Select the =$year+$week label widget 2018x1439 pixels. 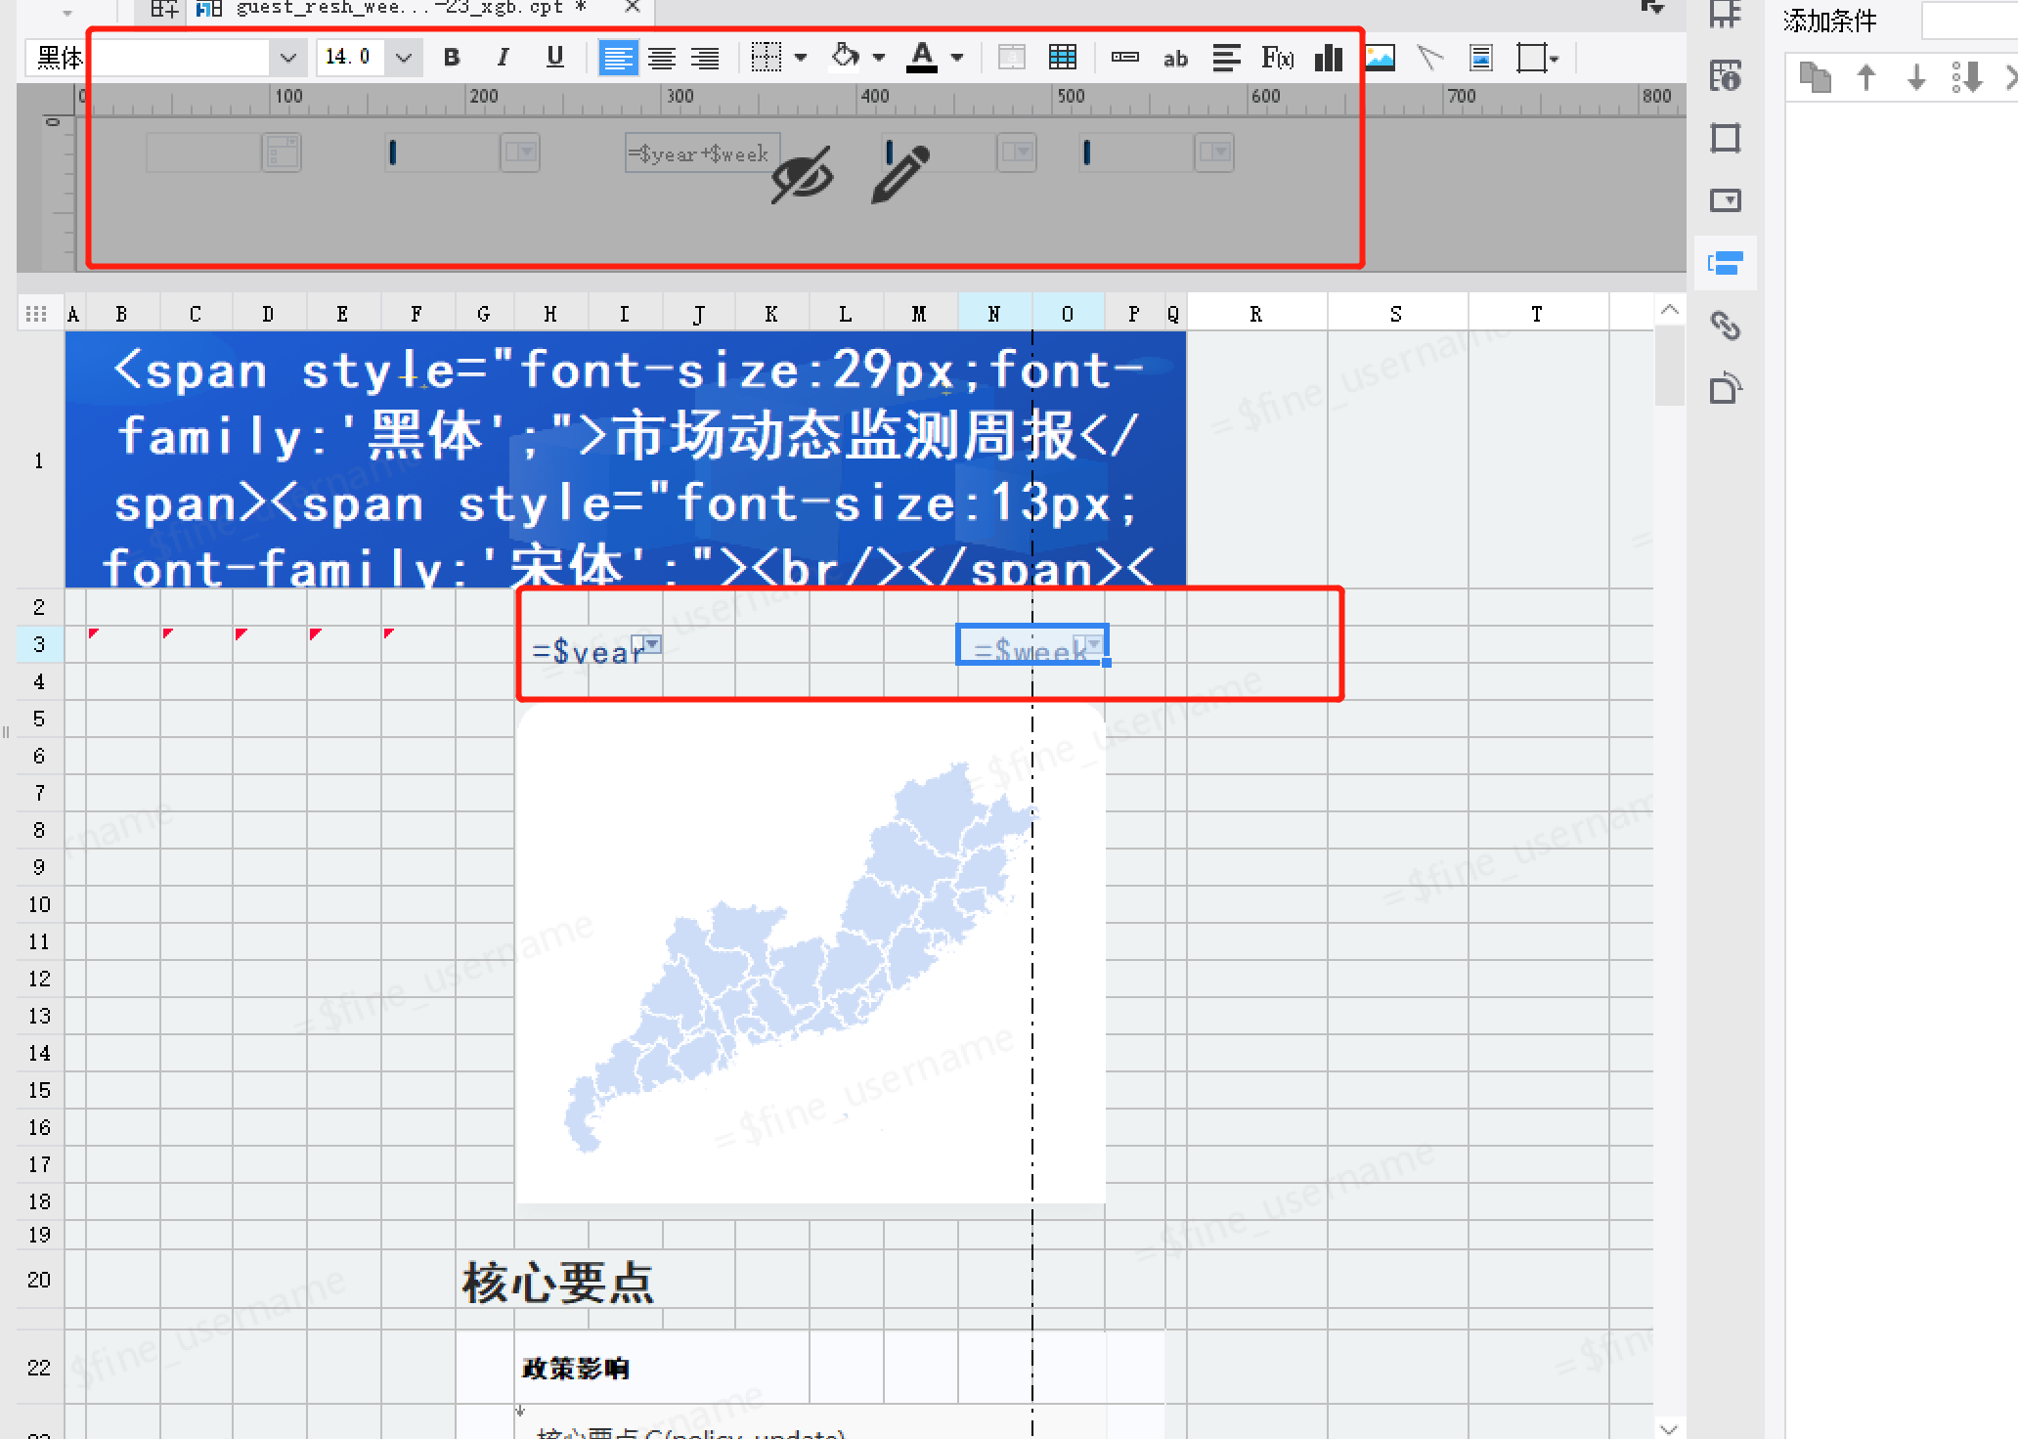(702, 153)
